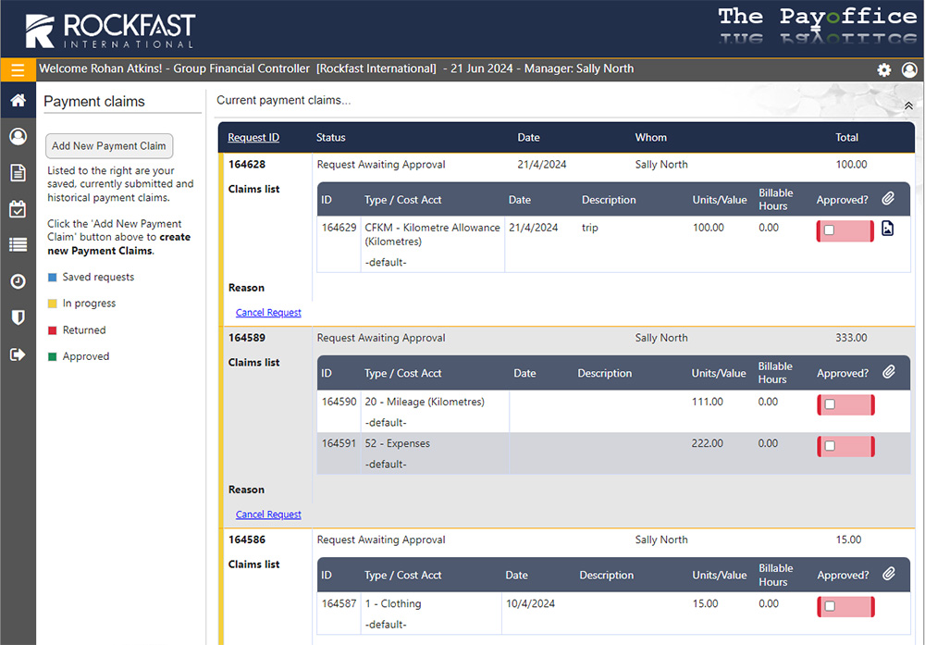This screenshot has width=925, height=645.
Task: Click the green Approved legend swatch
Action: [52, 356]
